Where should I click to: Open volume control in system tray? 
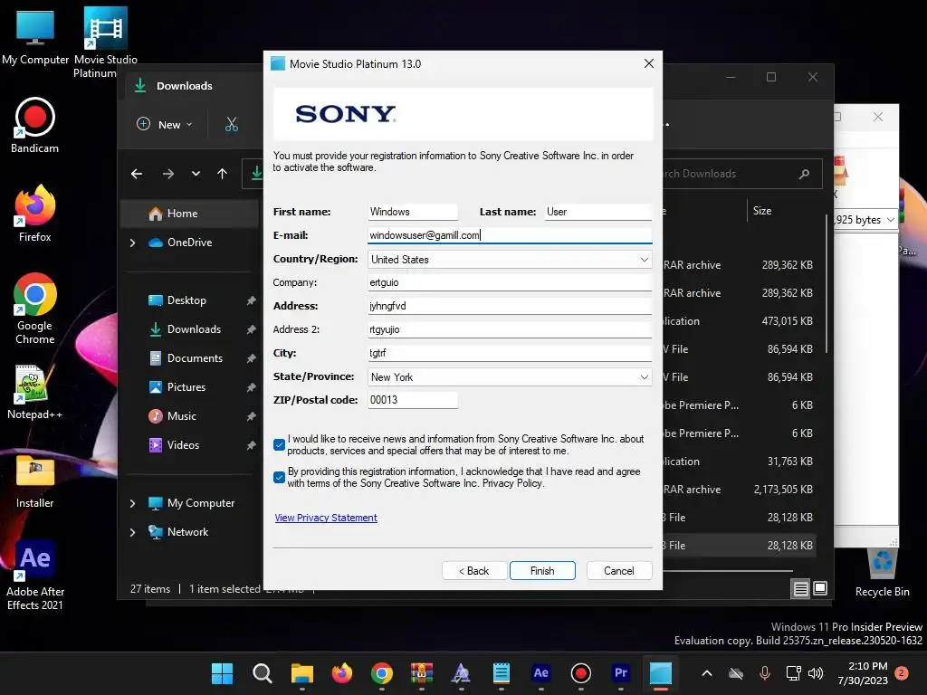816,673
